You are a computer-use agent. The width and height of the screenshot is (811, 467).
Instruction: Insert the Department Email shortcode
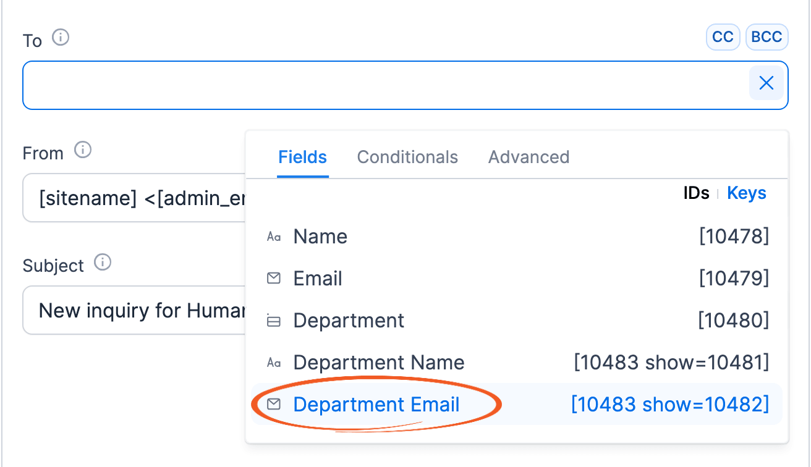click(x=517, y=405)
